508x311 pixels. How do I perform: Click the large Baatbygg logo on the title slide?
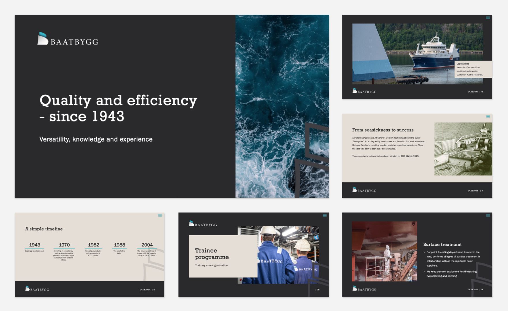pos(68,39)
